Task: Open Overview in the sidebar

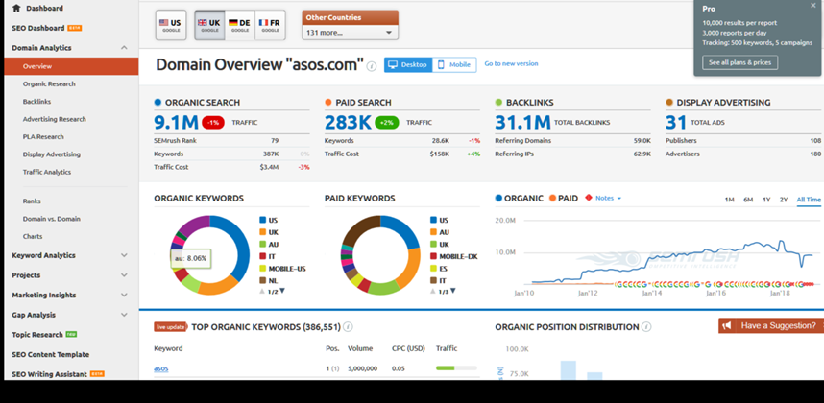Action: point(71,66)
